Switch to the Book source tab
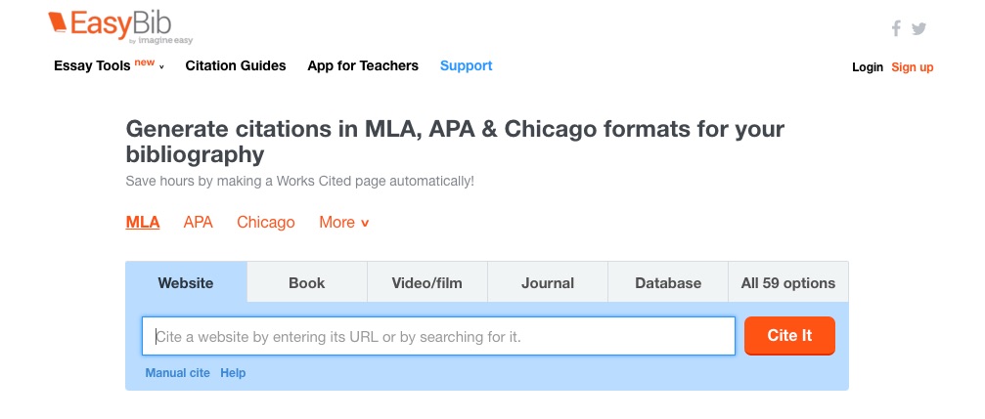The width and height of the screenshot is (985, 419). coord(306,283)
